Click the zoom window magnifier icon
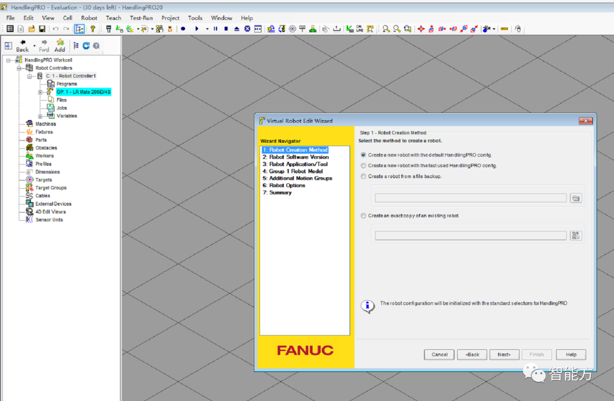Viewport: 614px width, 401px height. [408, 28]
